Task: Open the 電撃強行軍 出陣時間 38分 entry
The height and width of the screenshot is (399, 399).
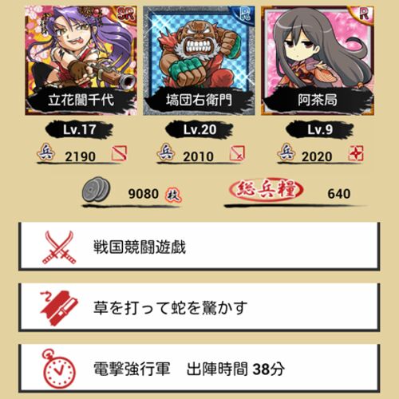Action: point(199,369)
